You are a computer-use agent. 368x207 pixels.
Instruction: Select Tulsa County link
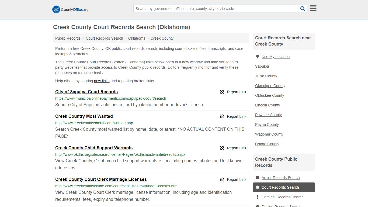[x=266, y=76]
